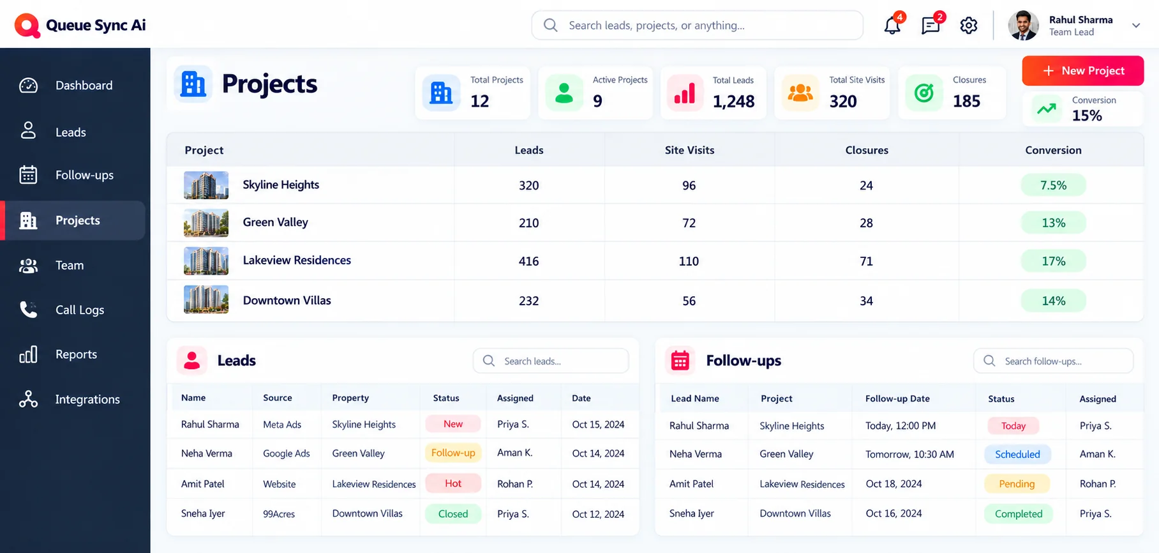The image size is (1159, 553).
Task: Click the Integrations nodes icon
Action: tap(28, 399)
